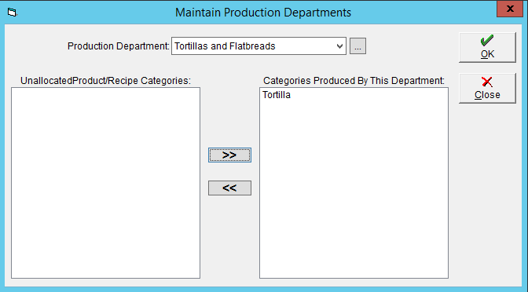This screenshot has width=528, height=292.
Task: Click blank space between the arrow buttons
Action: pyautogui.click(x=229, y=172)
